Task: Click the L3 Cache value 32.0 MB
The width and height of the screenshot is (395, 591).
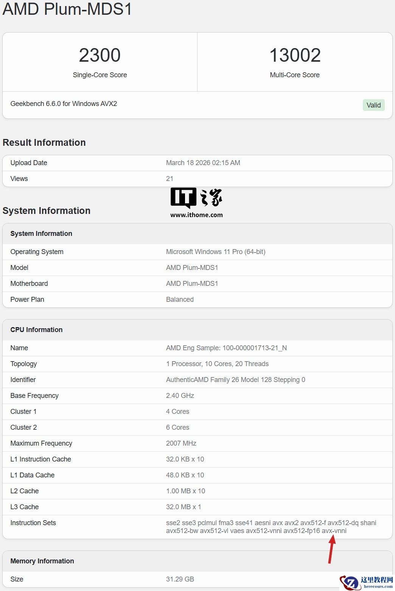Action: [x=184, y=507]
